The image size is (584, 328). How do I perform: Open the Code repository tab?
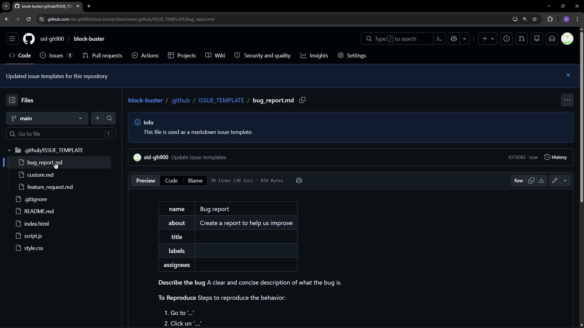(20, 56)
